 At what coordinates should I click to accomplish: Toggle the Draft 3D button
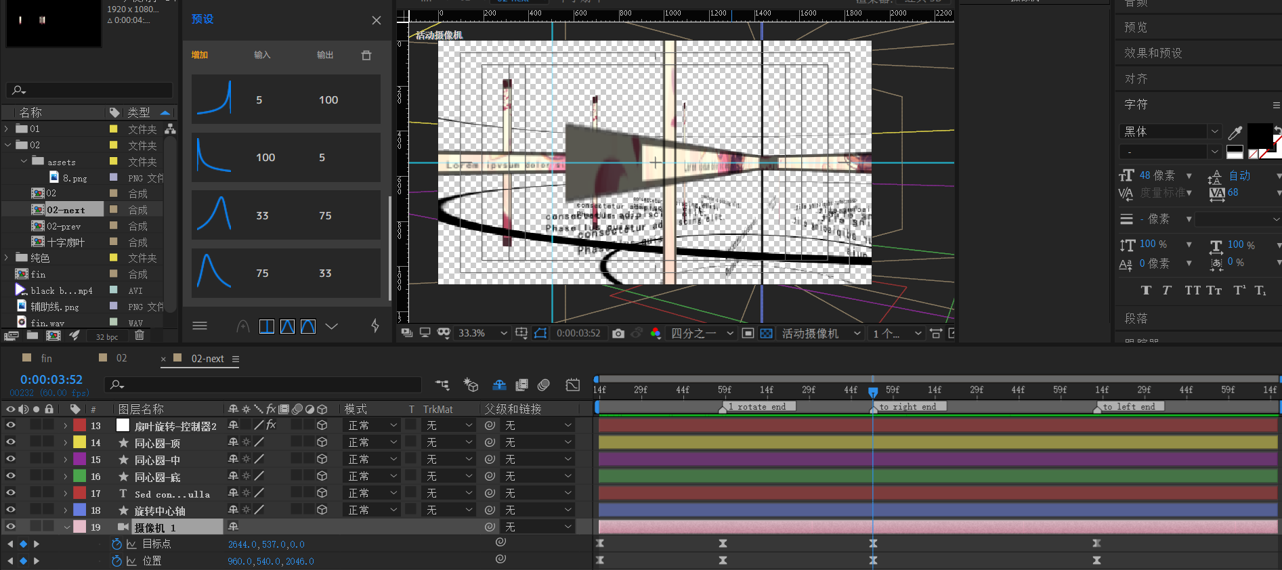click(471, 385)
